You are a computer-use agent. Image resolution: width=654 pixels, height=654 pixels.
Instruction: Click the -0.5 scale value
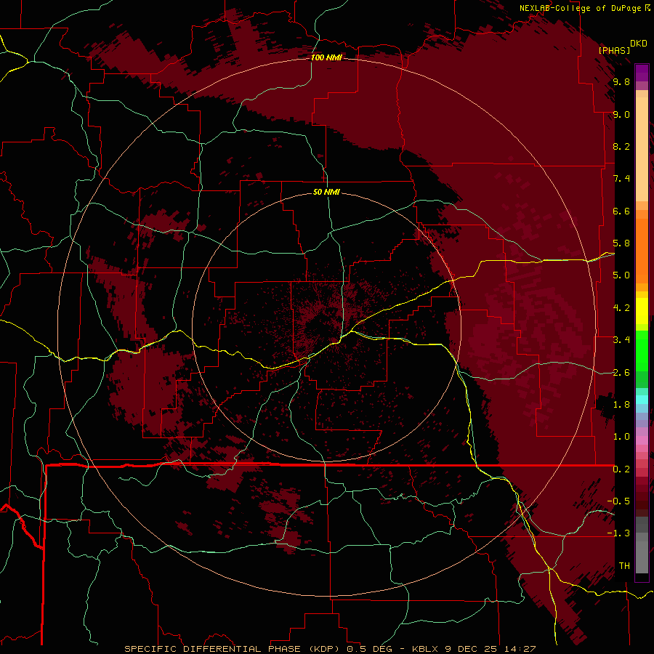[618, 501]
